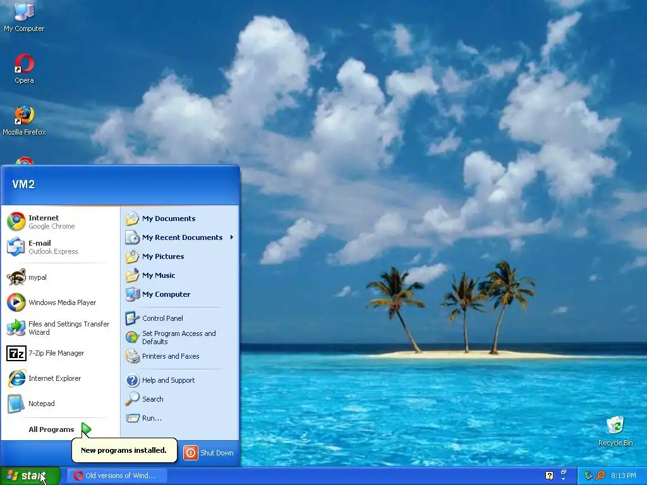Click the help question-mark tray icon
647x485 pixels.
[x=549, y=476]
